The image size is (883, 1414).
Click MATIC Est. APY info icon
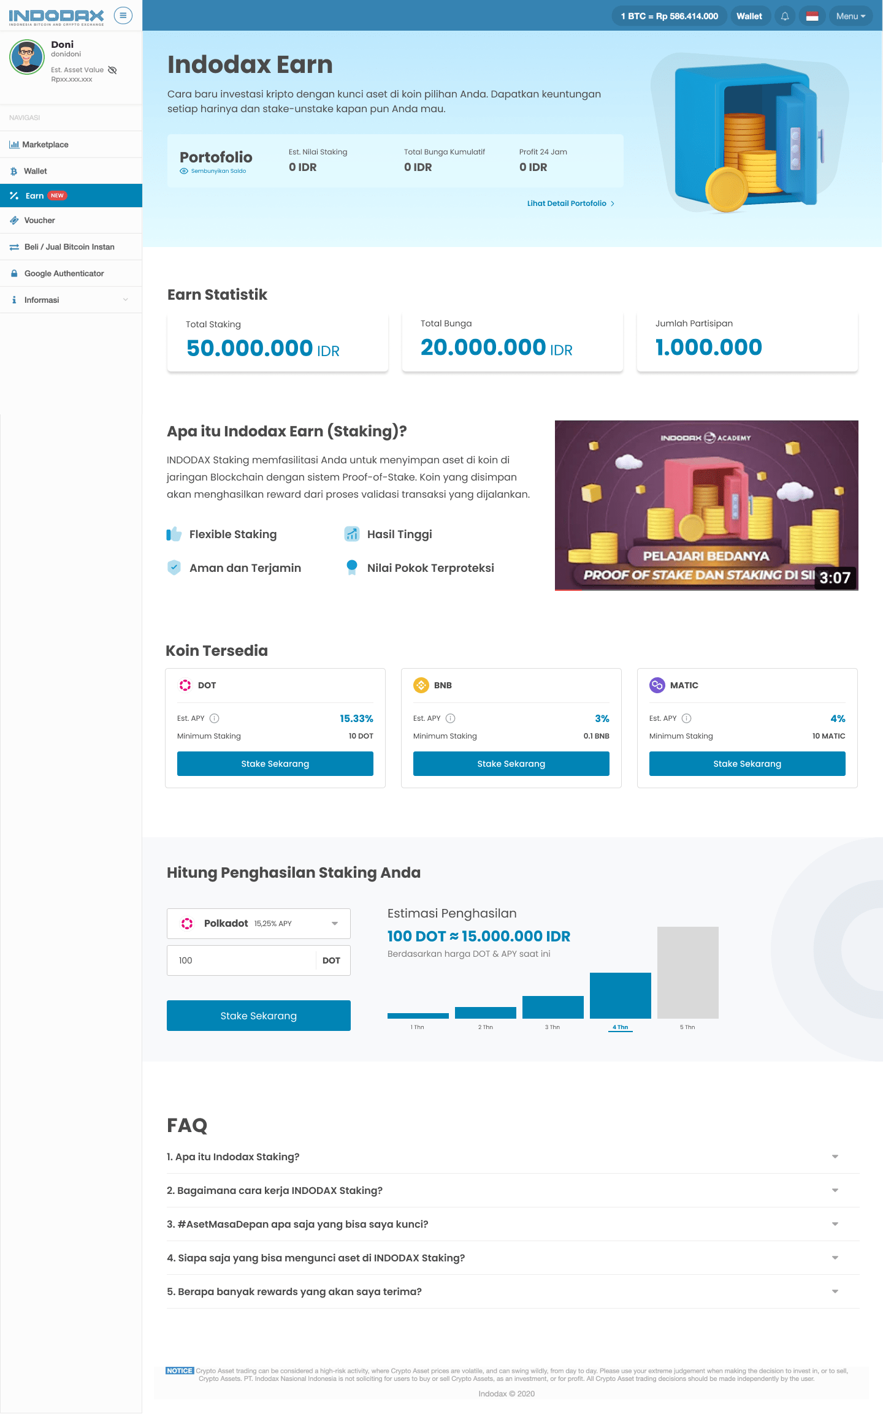click(687, 718)
